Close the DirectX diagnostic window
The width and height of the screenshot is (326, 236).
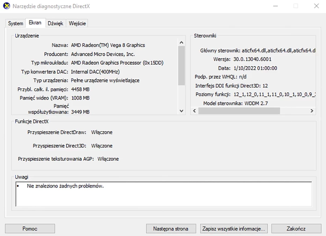tap(316, 6)
